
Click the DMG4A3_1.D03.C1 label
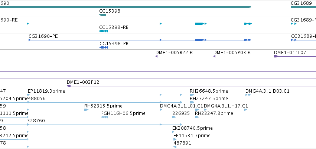pos(267,91)
